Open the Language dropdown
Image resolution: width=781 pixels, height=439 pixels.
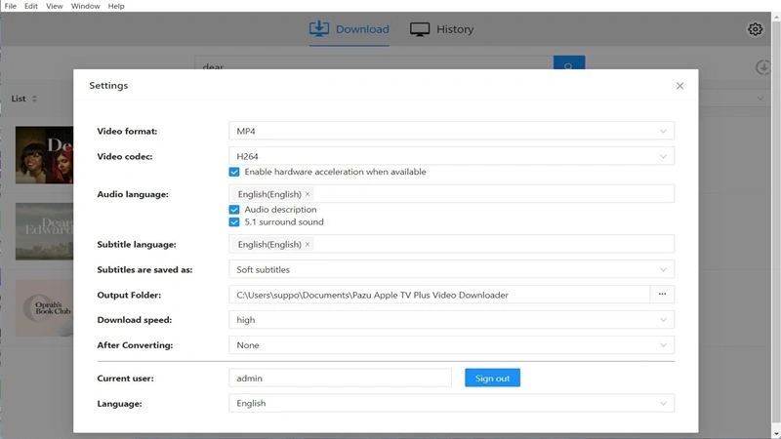click(451, 403)
